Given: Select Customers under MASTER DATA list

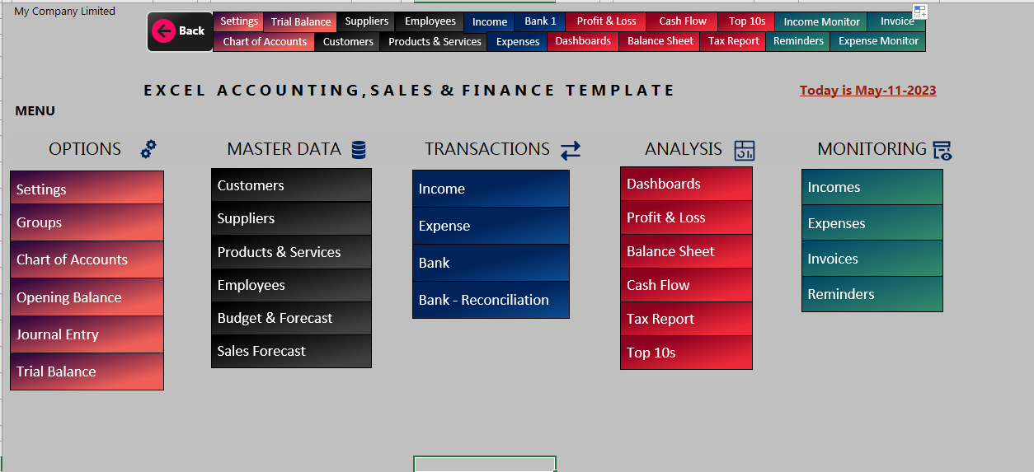Looking at the screenshot, I should pyautogui.click(x=291, y=185).
